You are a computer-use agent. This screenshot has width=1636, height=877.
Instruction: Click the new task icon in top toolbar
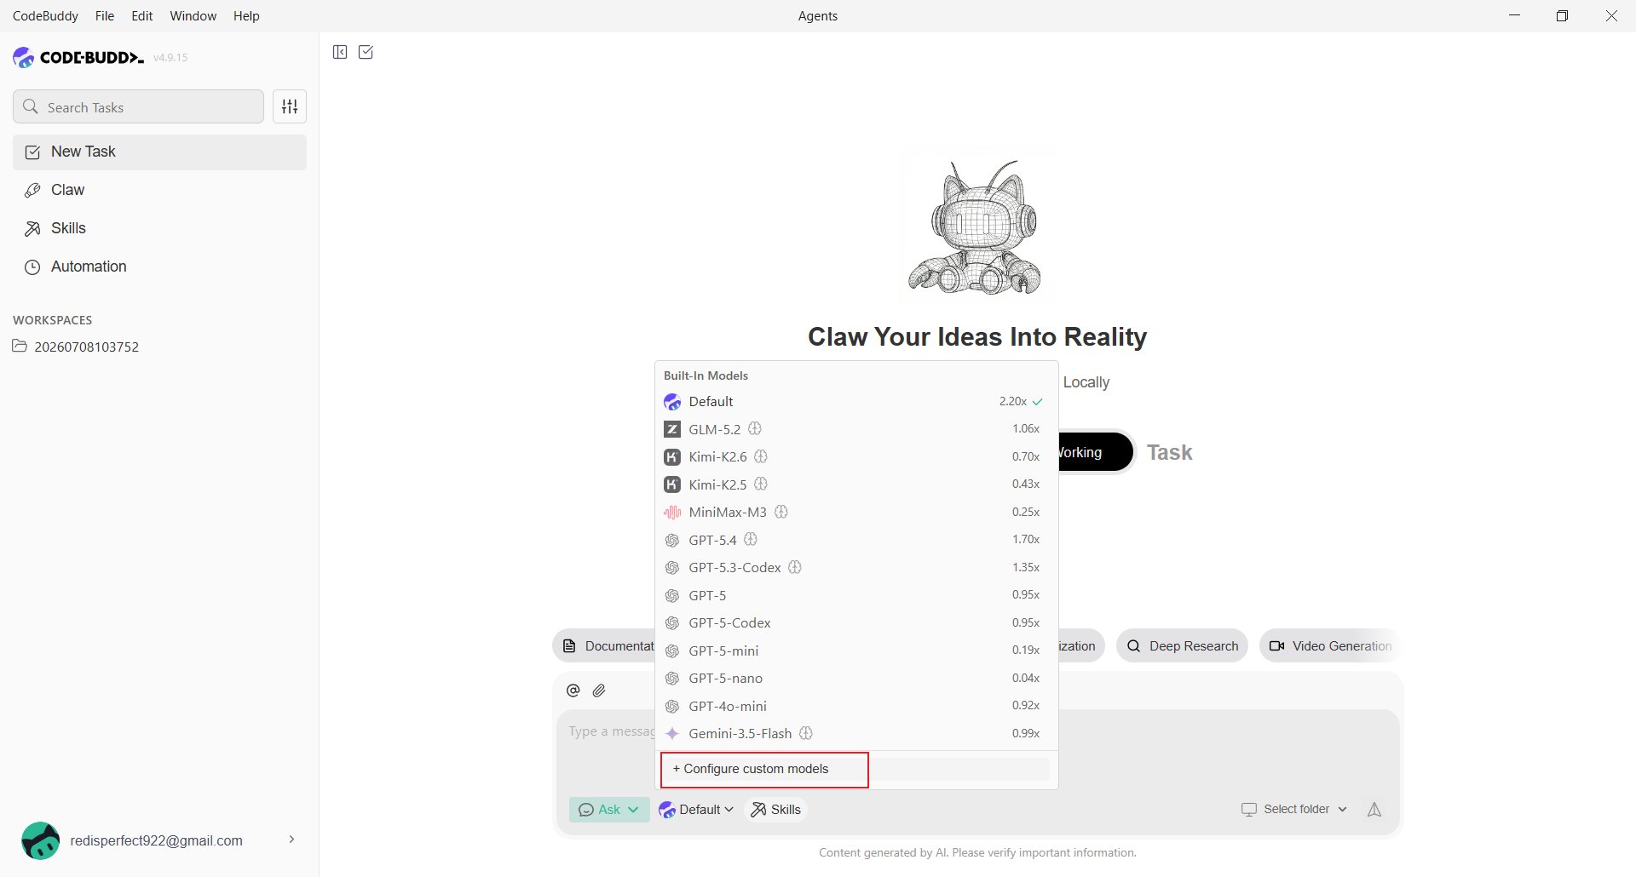point(366,52)
